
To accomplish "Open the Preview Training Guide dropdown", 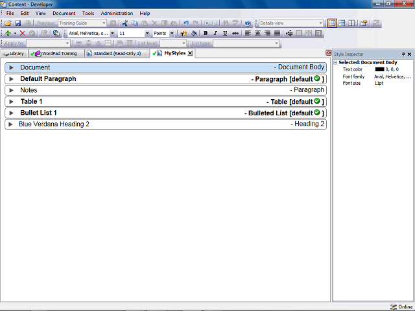I will 104,23.
